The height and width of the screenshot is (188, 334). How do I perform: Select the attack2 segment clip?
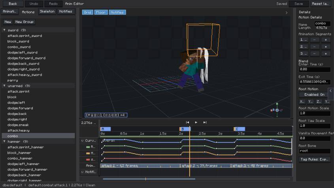(x=206, y=165)
